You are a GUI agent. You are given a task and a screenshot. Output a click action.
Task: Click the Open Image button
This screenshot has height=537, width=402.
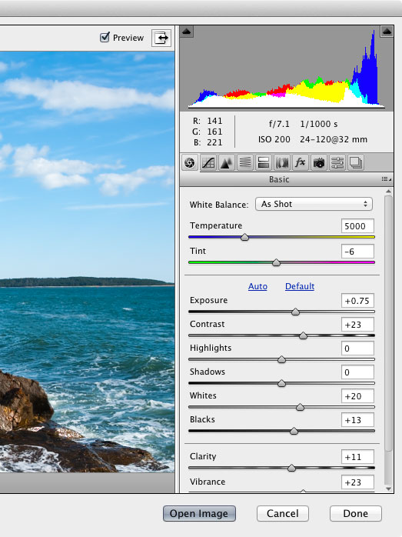(x=199, y=514)
